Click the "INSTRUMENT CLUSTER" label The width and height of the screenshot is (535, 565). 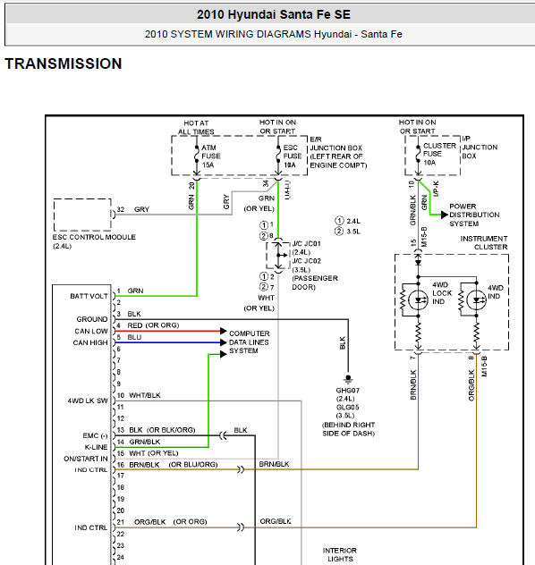tap(484, 242)
